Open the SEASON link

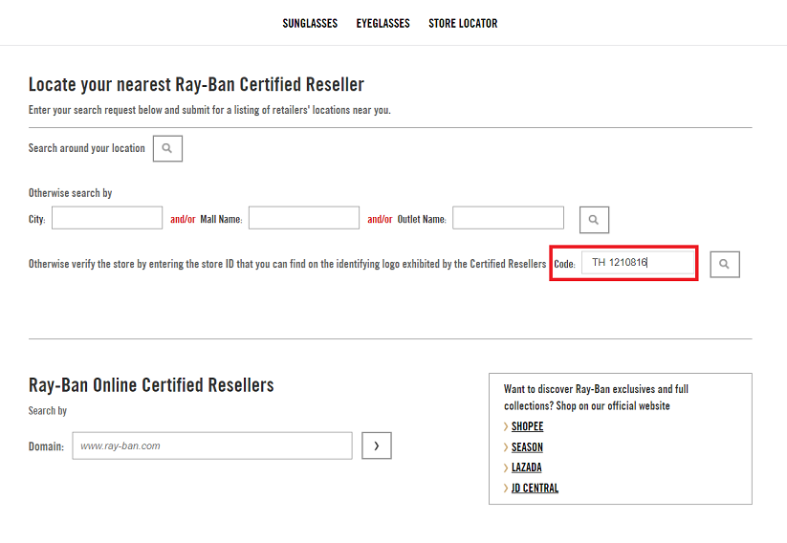click(x=527, y=447)
